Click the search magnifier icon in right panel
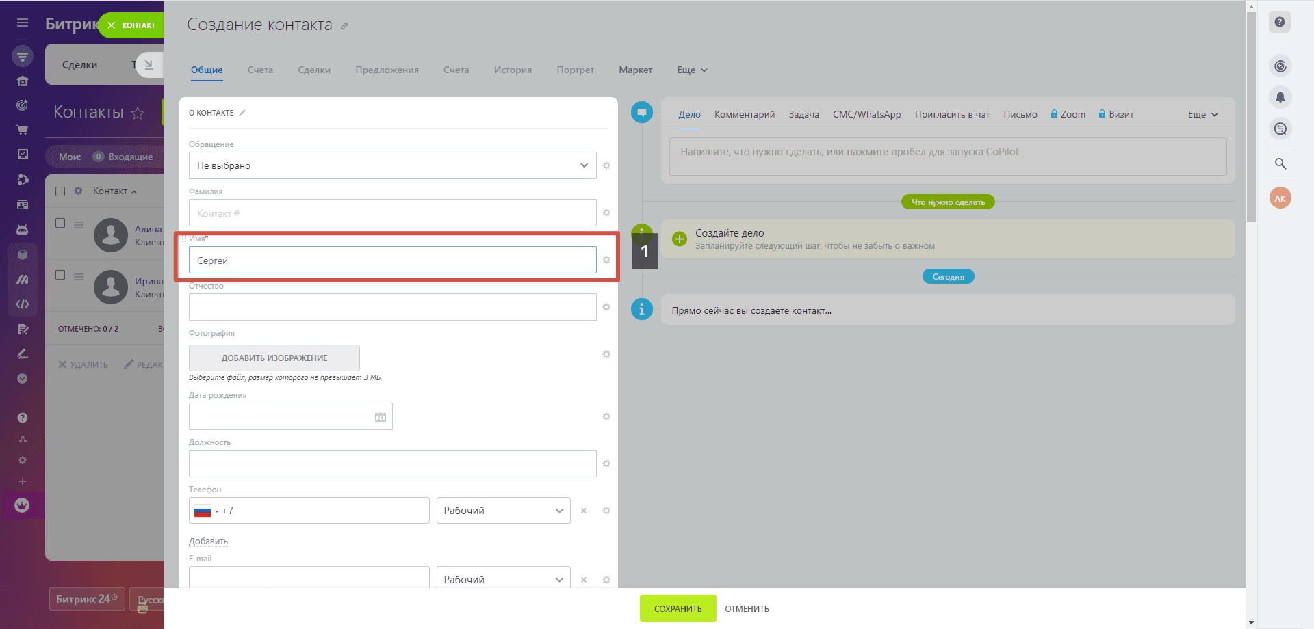This screenshot has width=1314, height=629. point(1280,163)
